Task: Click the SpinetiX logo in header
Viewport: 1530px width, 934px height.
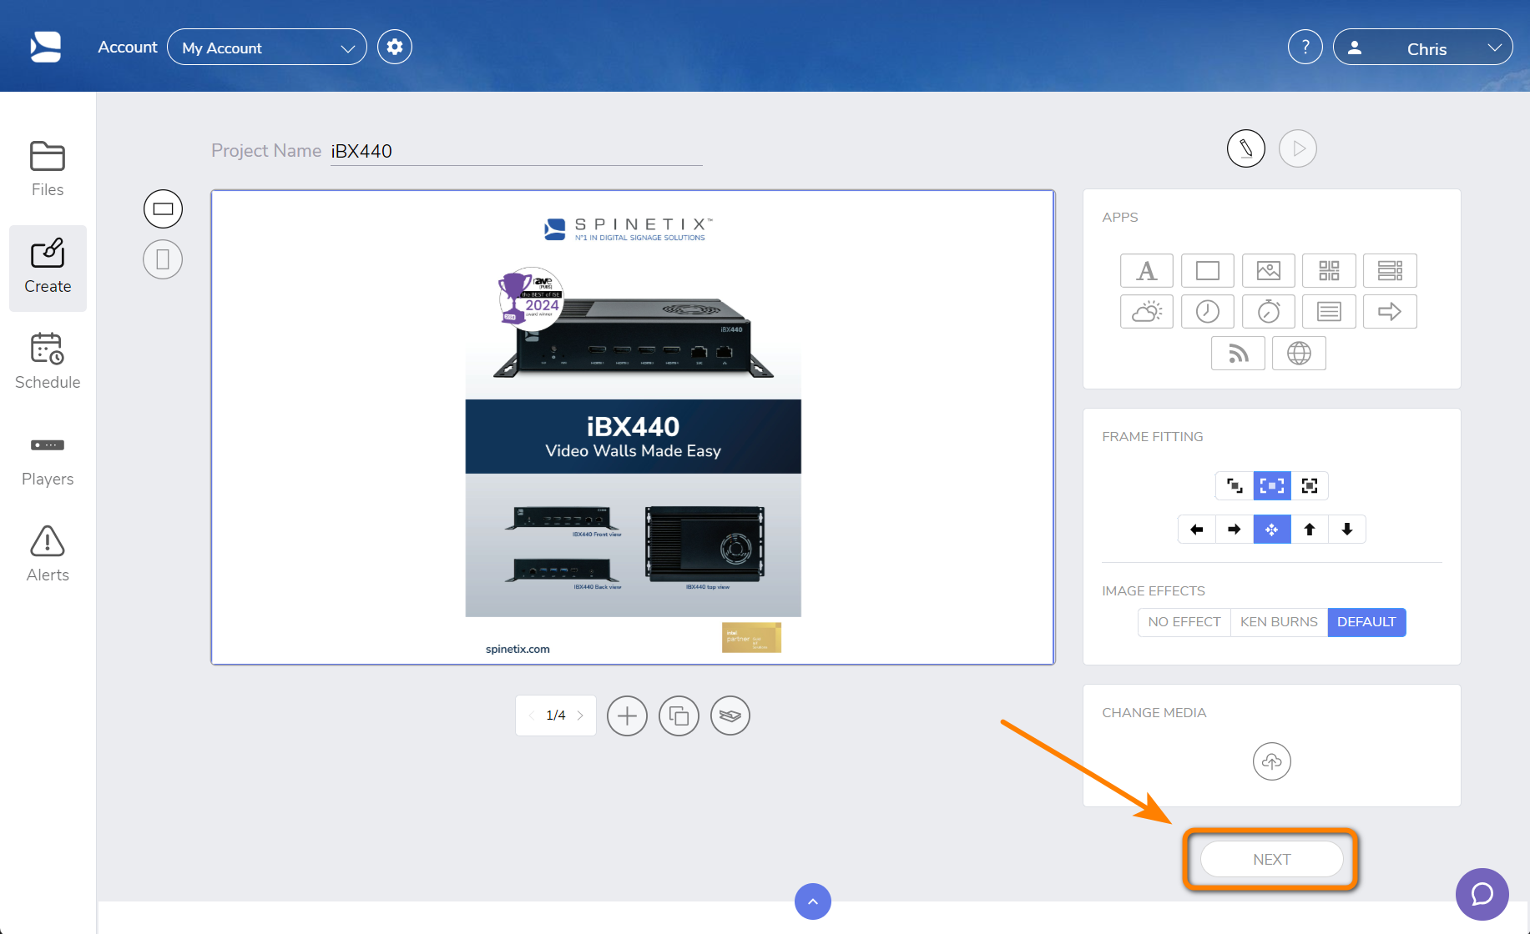Action: pos(46,47)
